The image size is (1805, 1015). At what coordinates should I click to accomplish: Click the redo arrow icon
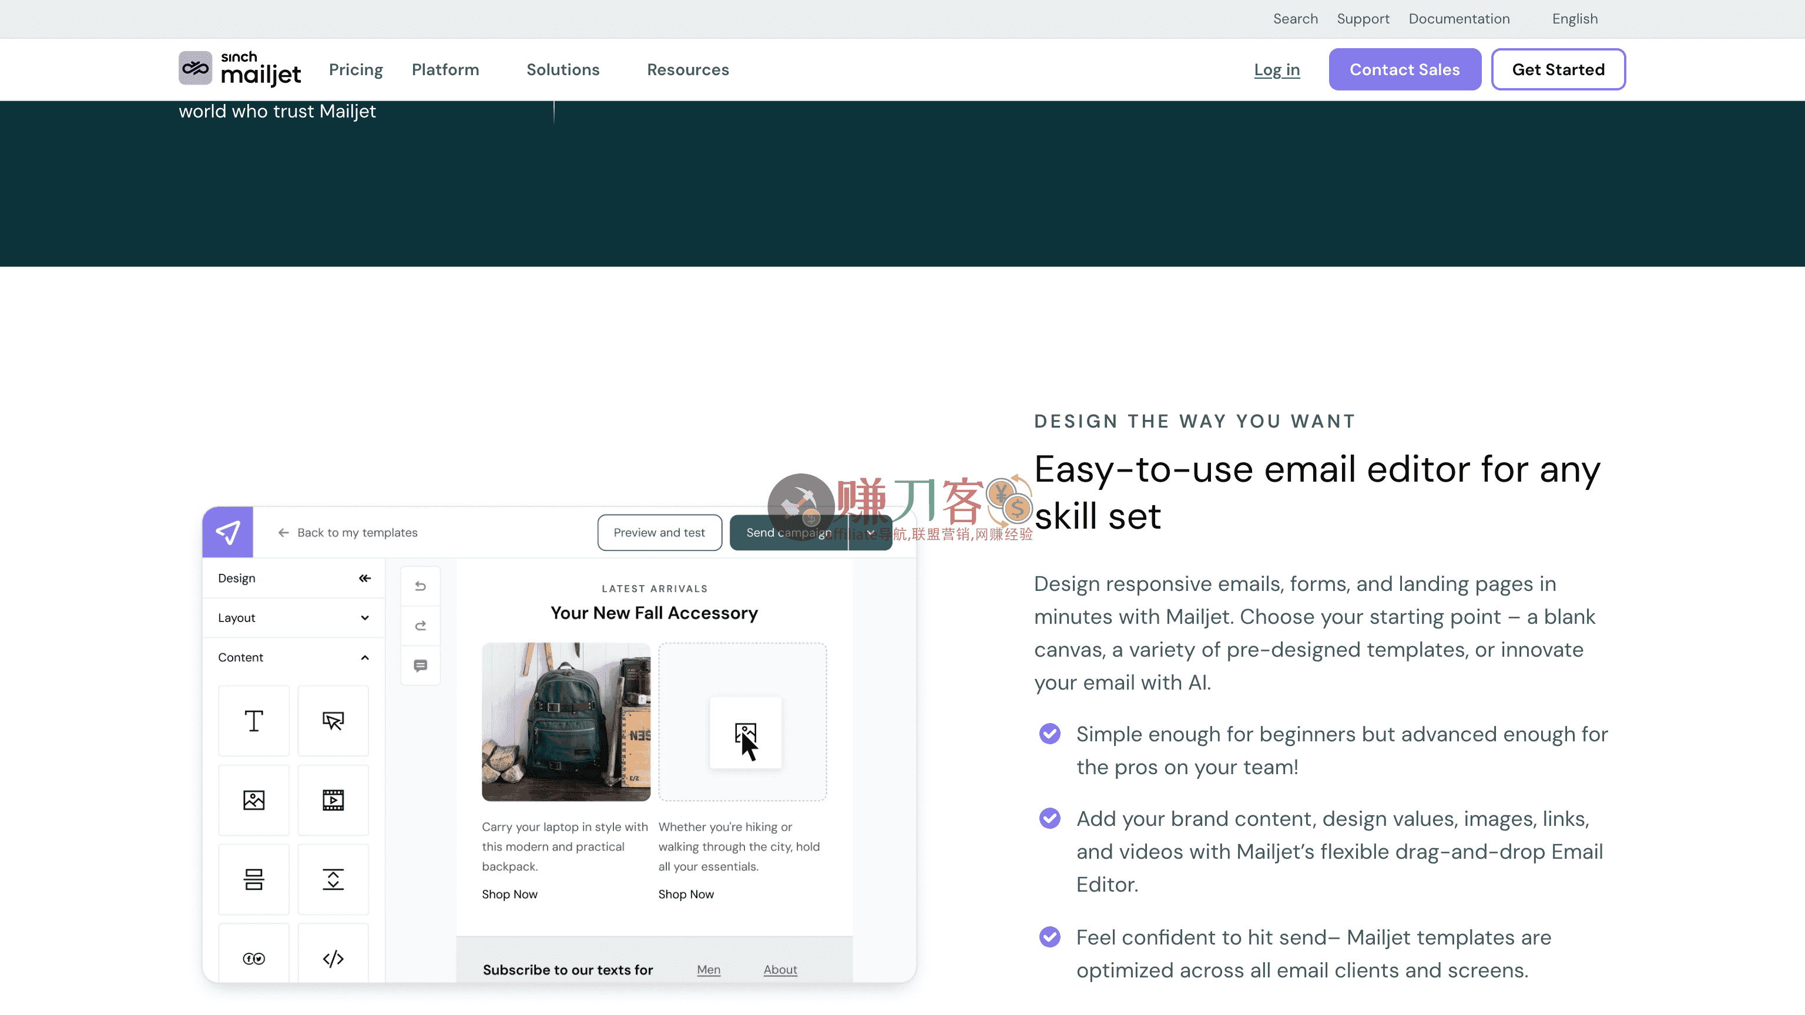point(421,626)
